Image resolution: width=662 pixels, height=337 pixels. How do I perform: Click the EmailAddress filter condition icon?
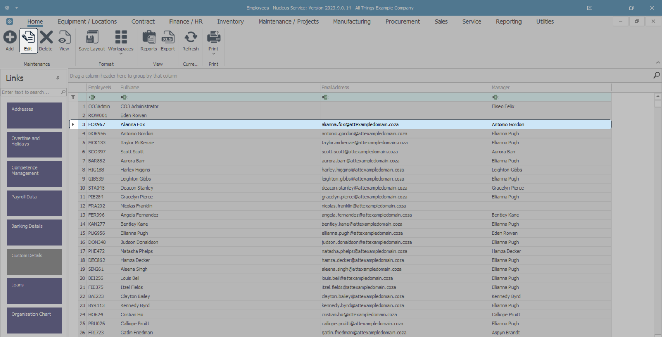pyautogui.click(x=325, y=97)
